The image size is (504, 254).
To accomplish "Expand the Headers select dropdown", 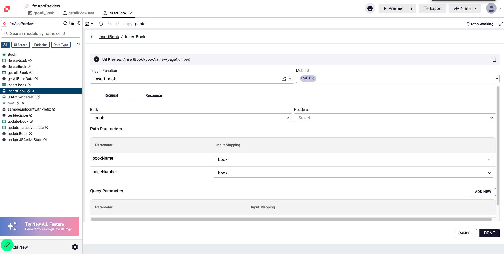I will 395,118.
